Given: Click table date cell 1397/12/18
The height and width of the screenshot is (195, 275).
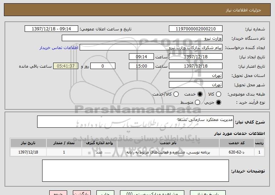Looking at the screenshot, I should click(x=28, y=152).
